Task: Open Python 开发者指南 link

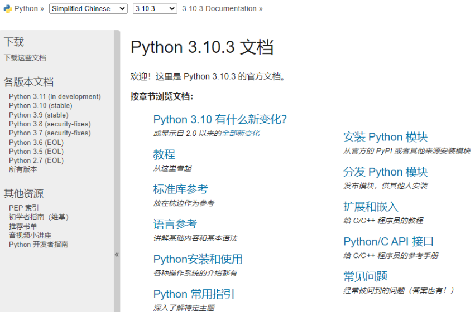Action: [x=39, y=245]
